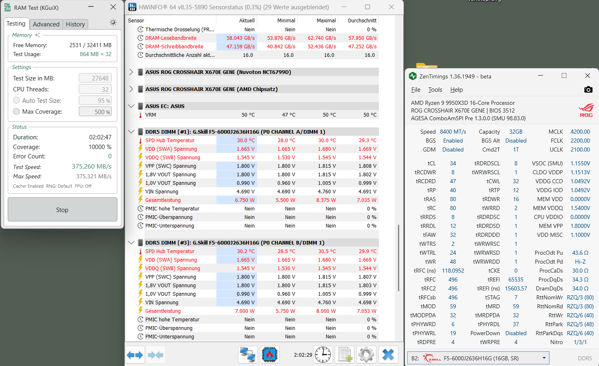This screenshot has height=366, width=599.
Task: Click the Error Count value in RAM Test
Action: pos(110,156)
